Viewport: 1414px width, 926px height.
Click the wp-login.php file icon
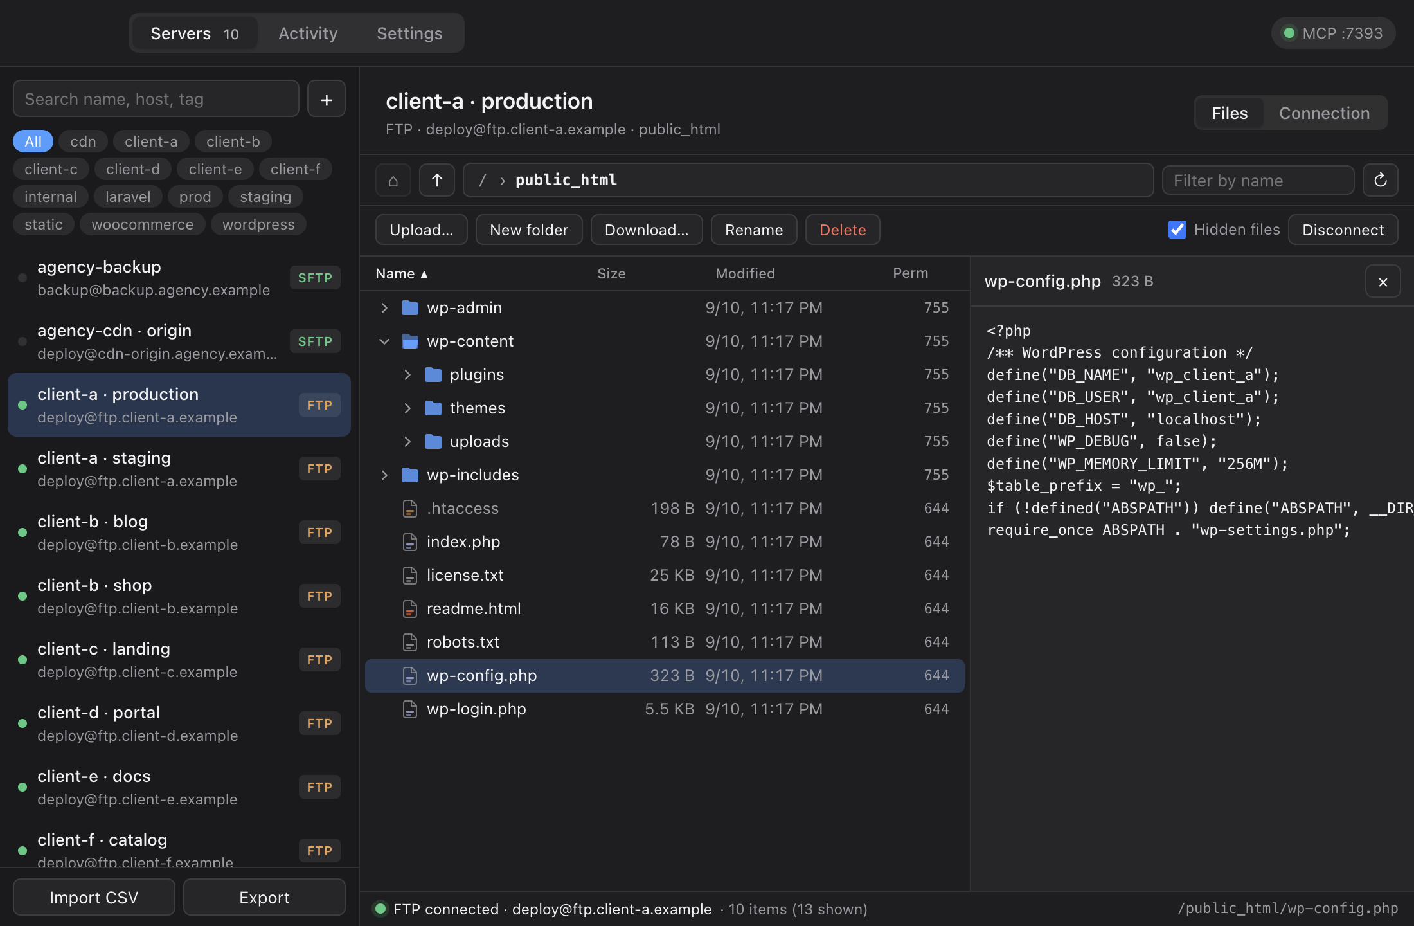click(410, 709)
